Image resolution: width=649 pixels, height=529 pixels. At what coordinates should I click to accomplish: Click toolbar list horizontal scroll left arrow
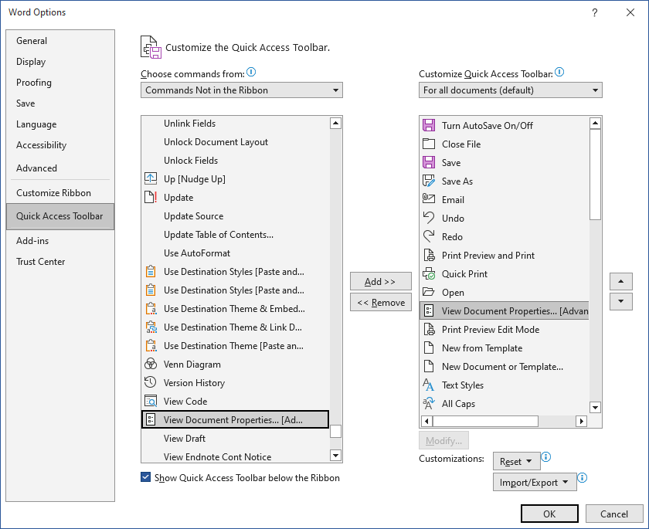(426, 421)
